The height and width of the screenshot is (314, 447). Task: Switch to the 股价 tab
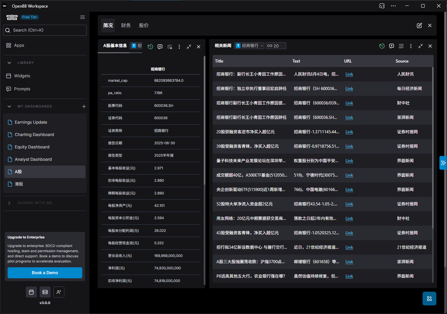pyautogui.click(x=143, y=25)
